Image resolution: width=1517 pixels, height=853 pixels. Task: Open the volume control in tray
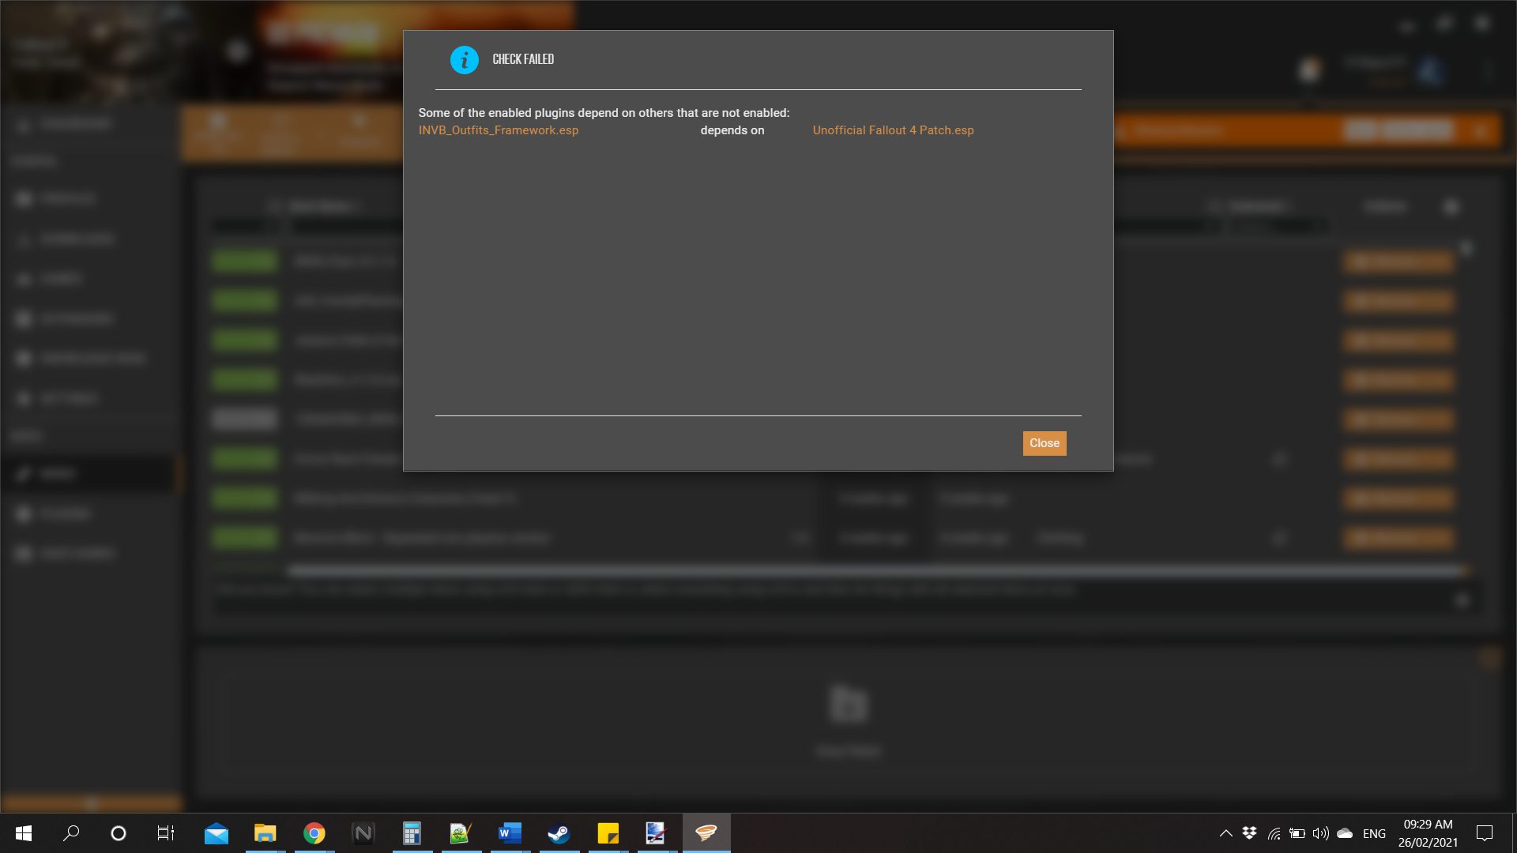[x=1320, y=833]
